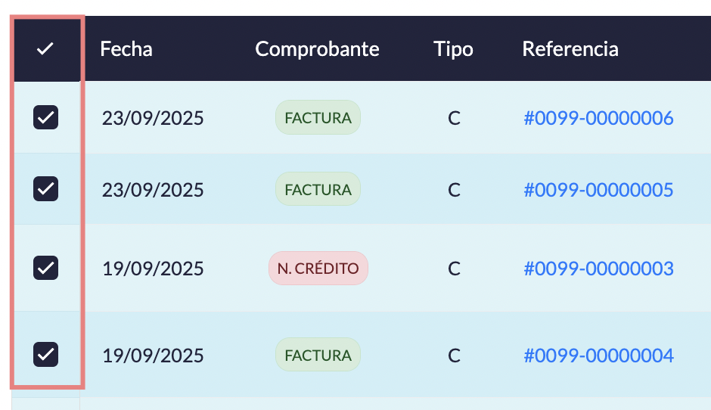This screenshot has width=711, height=410.
Task: Click Tipo C cell in the #0099-00000004 row
Action: point(454,355)
